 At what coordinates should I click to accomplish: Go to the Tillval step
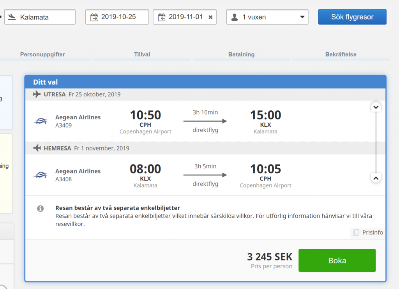(142, 54)
